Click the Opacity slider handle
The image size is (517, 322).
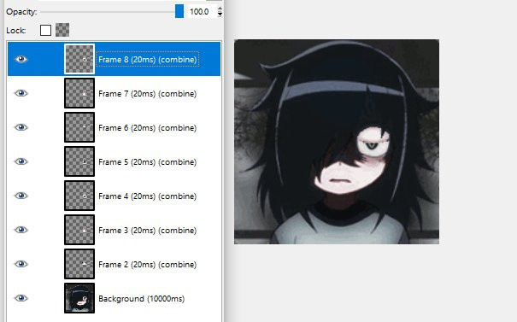coord(179,12)
